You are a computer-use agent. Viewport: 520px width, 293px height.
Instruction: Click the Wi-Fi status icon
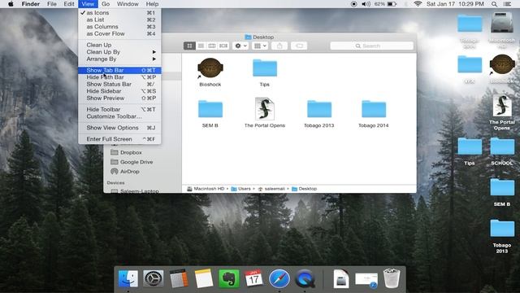418,4
